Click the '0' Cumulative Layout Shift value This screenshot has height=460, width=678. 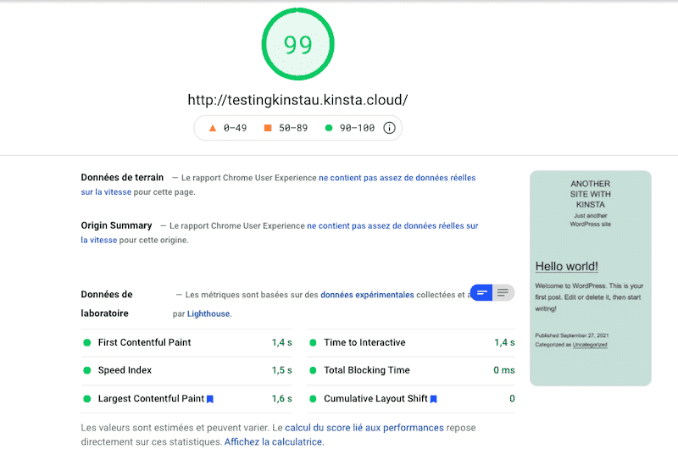[512, 399]
